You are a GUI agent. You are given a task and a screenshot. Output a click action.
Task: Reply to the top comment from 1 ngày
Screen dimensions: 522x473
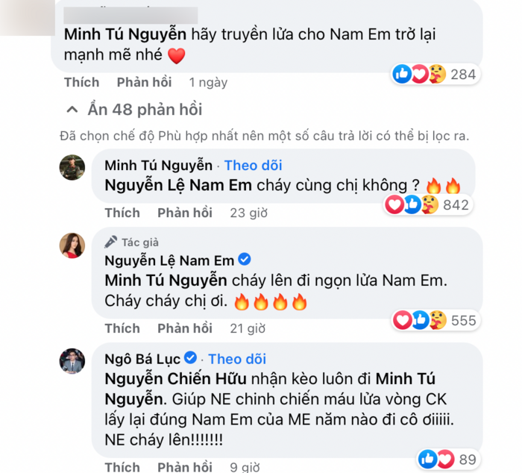coord(144,82)
